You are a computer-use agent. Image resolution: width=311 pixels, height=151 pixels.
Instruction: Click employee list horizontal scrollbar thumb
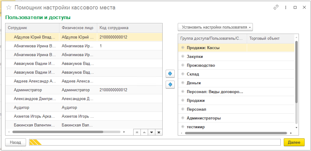[x=58, y=132]
